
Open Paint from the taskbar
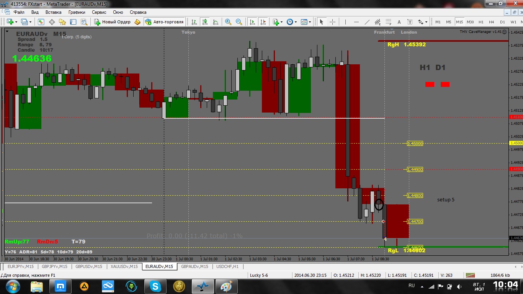click(227, 286)
